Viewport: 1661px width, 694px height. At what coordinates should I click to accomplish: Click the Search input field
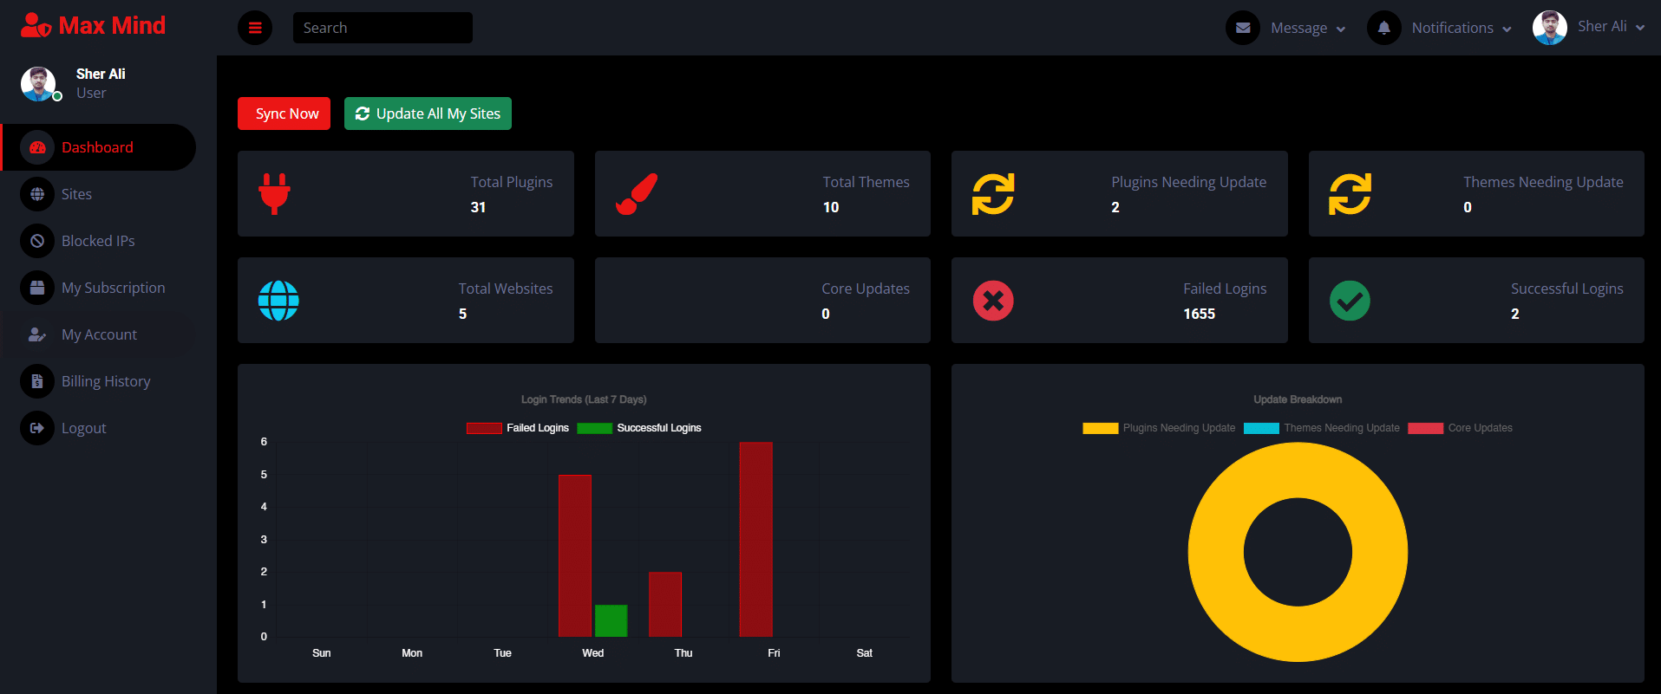tap(383, 28)
